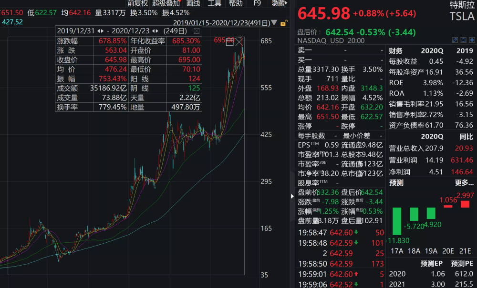The image size is (477, 288).
Task: Click the 外盘 168.93 value
Action: coord(327,89)
